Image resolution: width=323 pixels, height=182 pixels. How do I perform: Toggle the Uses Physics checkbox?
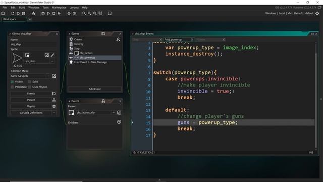pos(29,87)
